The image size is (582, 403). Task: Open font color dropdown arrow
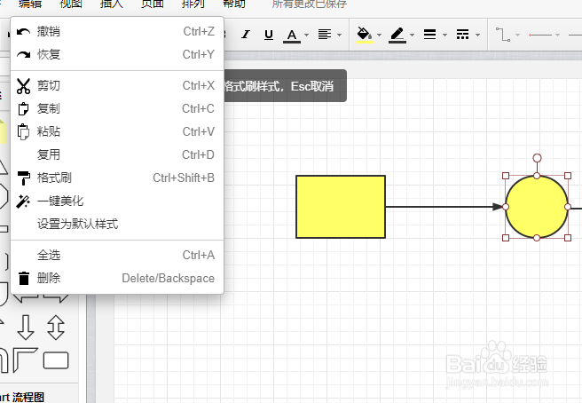[307, 35]
